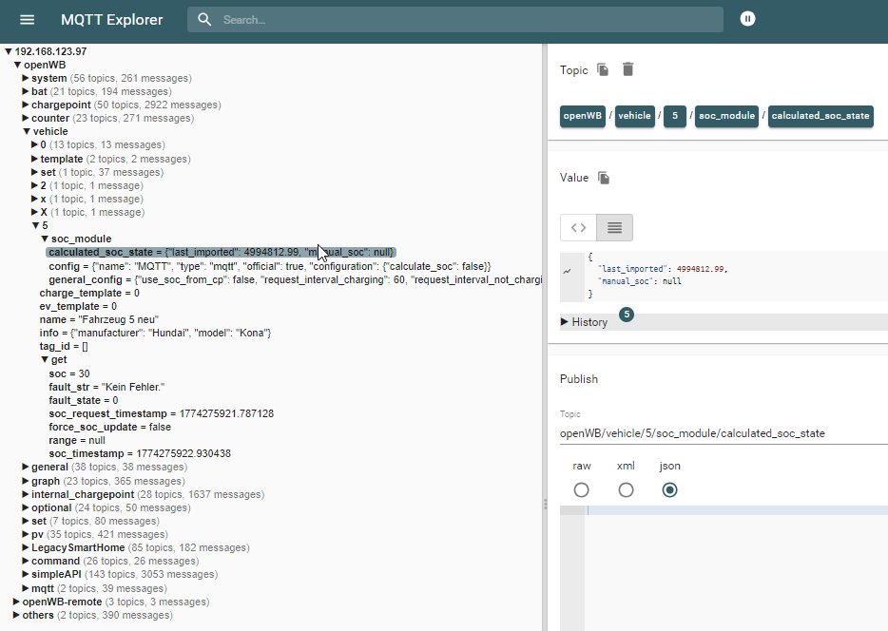The width and height of the screenshot is (888, 631).
Task: Copy the topic path using the copy icon
Action: (x=604, y=69)
